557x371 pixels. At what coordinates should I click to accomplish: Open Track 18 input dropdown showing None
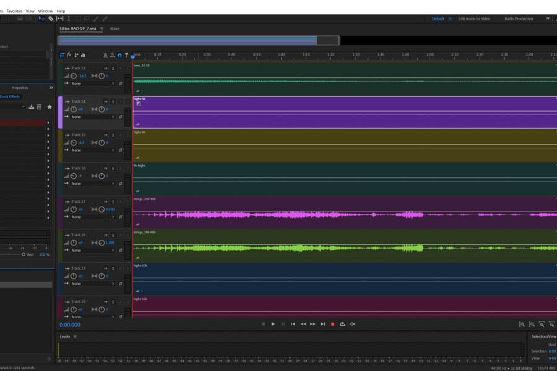[93, 250]
